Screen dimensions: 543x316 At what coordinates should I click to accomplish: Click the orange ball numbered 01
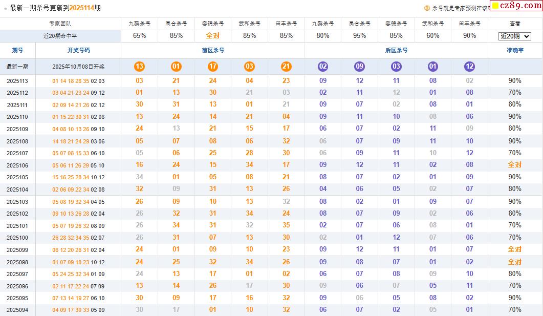coord(176,67)
